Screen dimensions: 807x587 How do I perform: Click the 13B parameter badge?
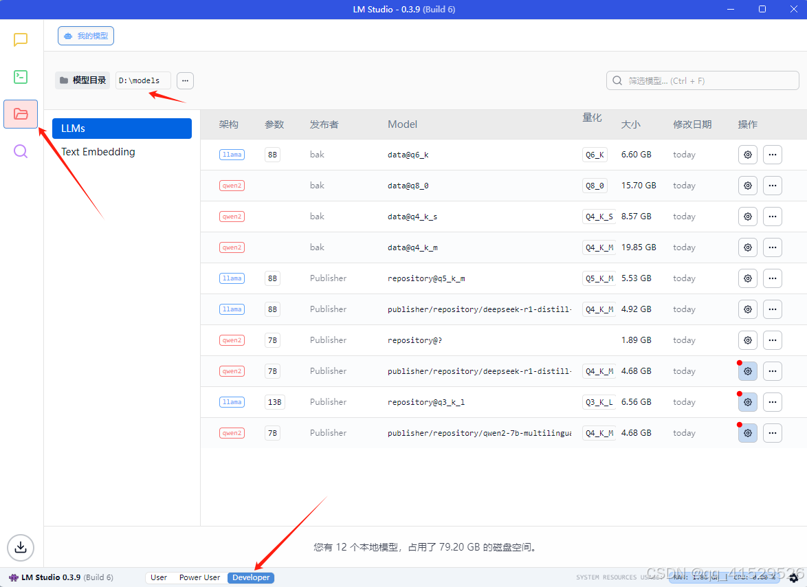click(275, 402)
